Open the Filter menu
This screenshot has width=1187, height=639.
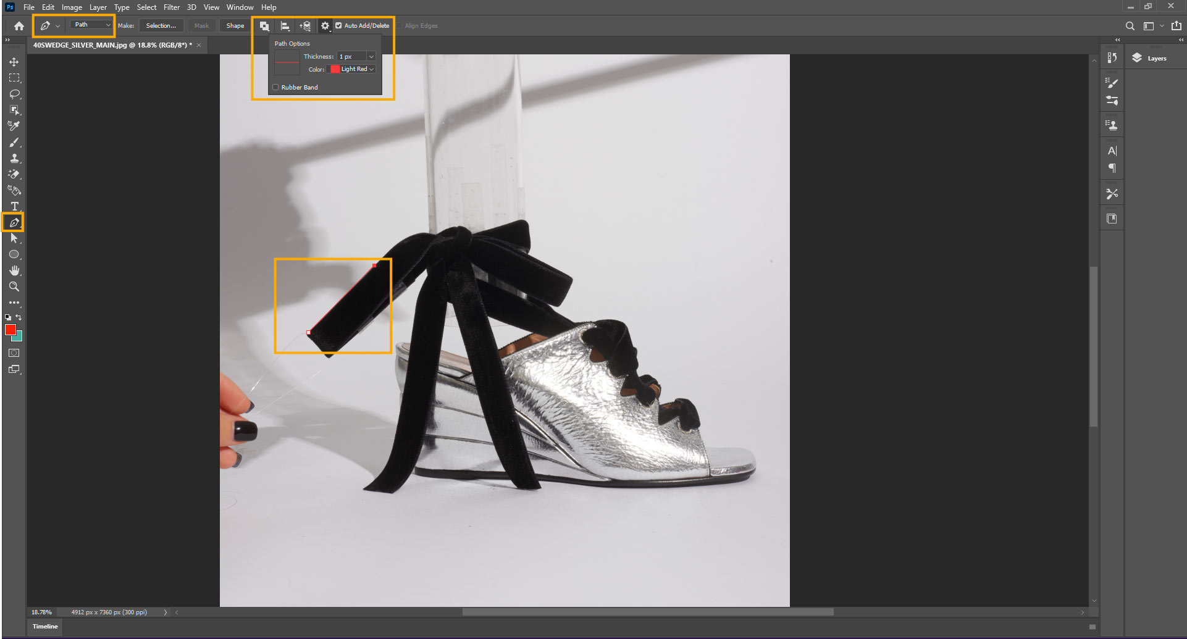tap(171, 7)
